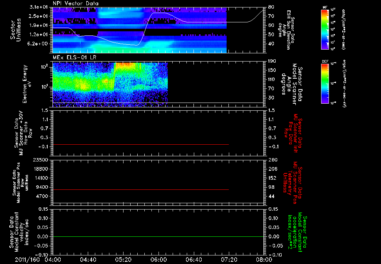Image resolution: width=381 pixels, height=264 pixels.
Task: Select the "1.9e+01" sector tick label
Action: 39,25
